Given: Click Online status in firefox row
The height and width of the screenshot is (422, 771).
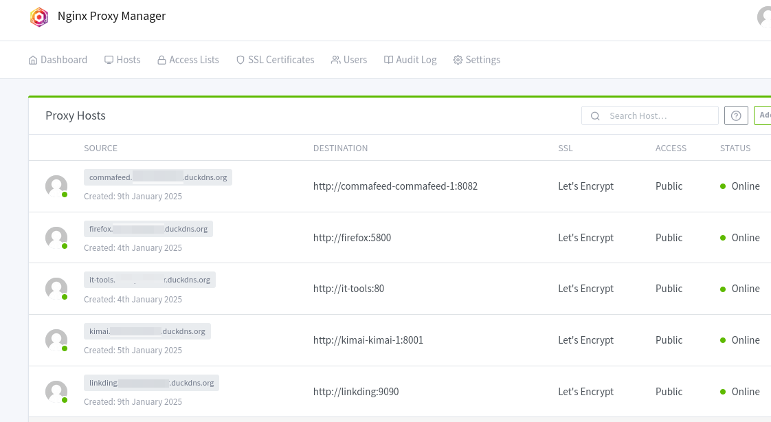Looking at the screenshot, I should tap(740, 238).
